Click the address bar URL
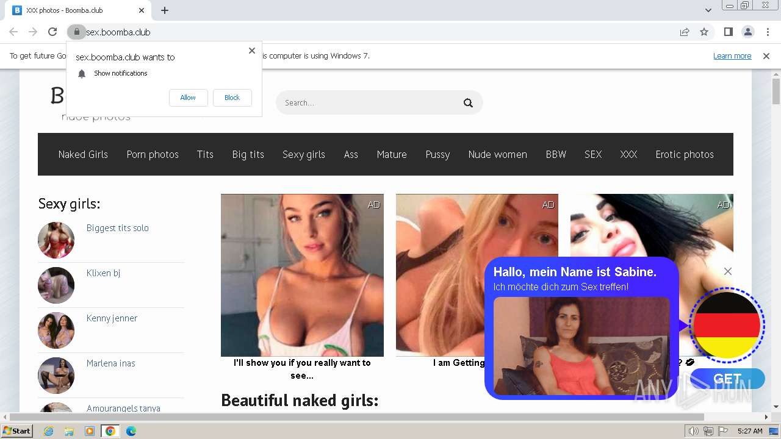 point(118,32)
